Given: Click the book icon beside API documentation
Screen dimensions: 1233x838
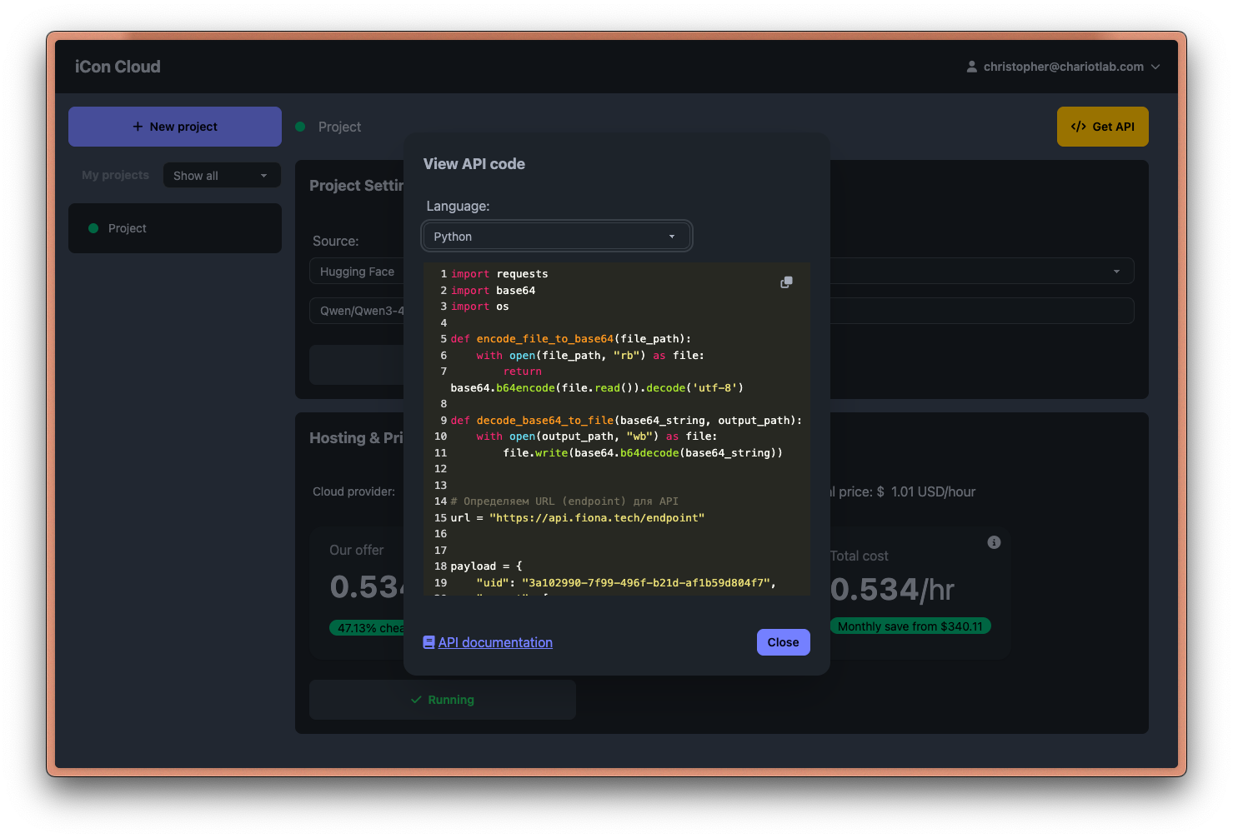Looking at the screenshot, I should point(429,642).
